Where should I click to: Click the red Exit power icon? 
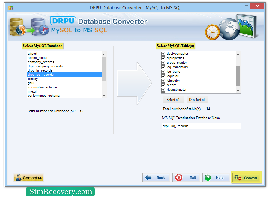coord(179,178)
